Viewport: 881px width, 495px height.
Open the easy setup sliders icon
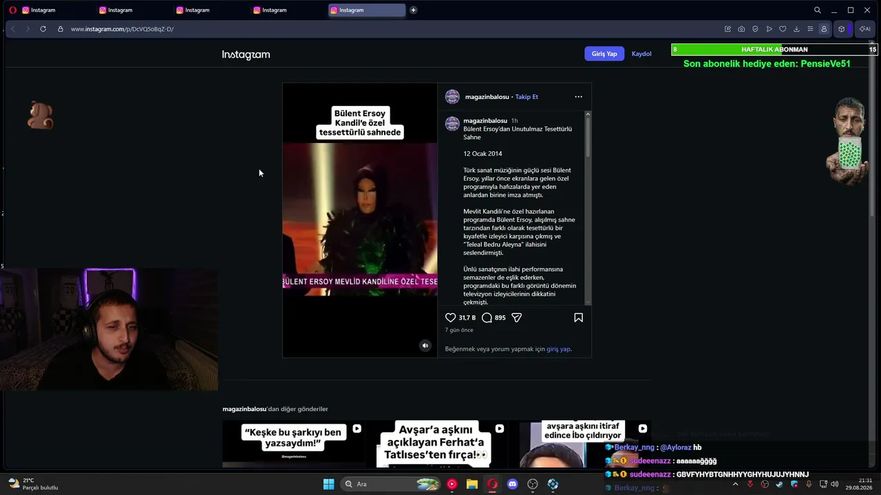click(810, 29)
